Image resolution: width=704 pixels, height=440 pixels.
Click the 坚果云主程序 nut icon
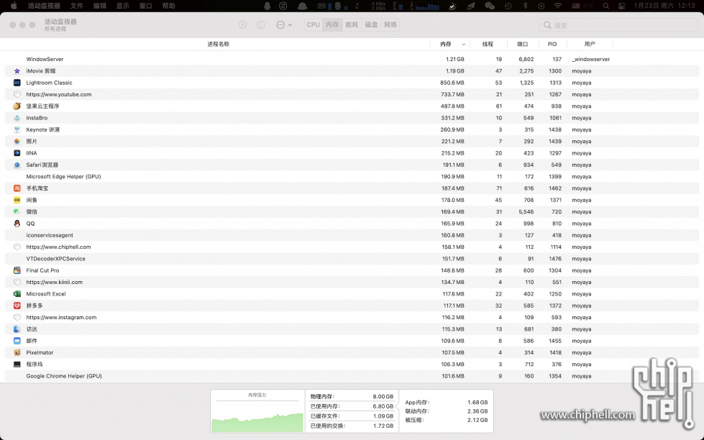17,106
